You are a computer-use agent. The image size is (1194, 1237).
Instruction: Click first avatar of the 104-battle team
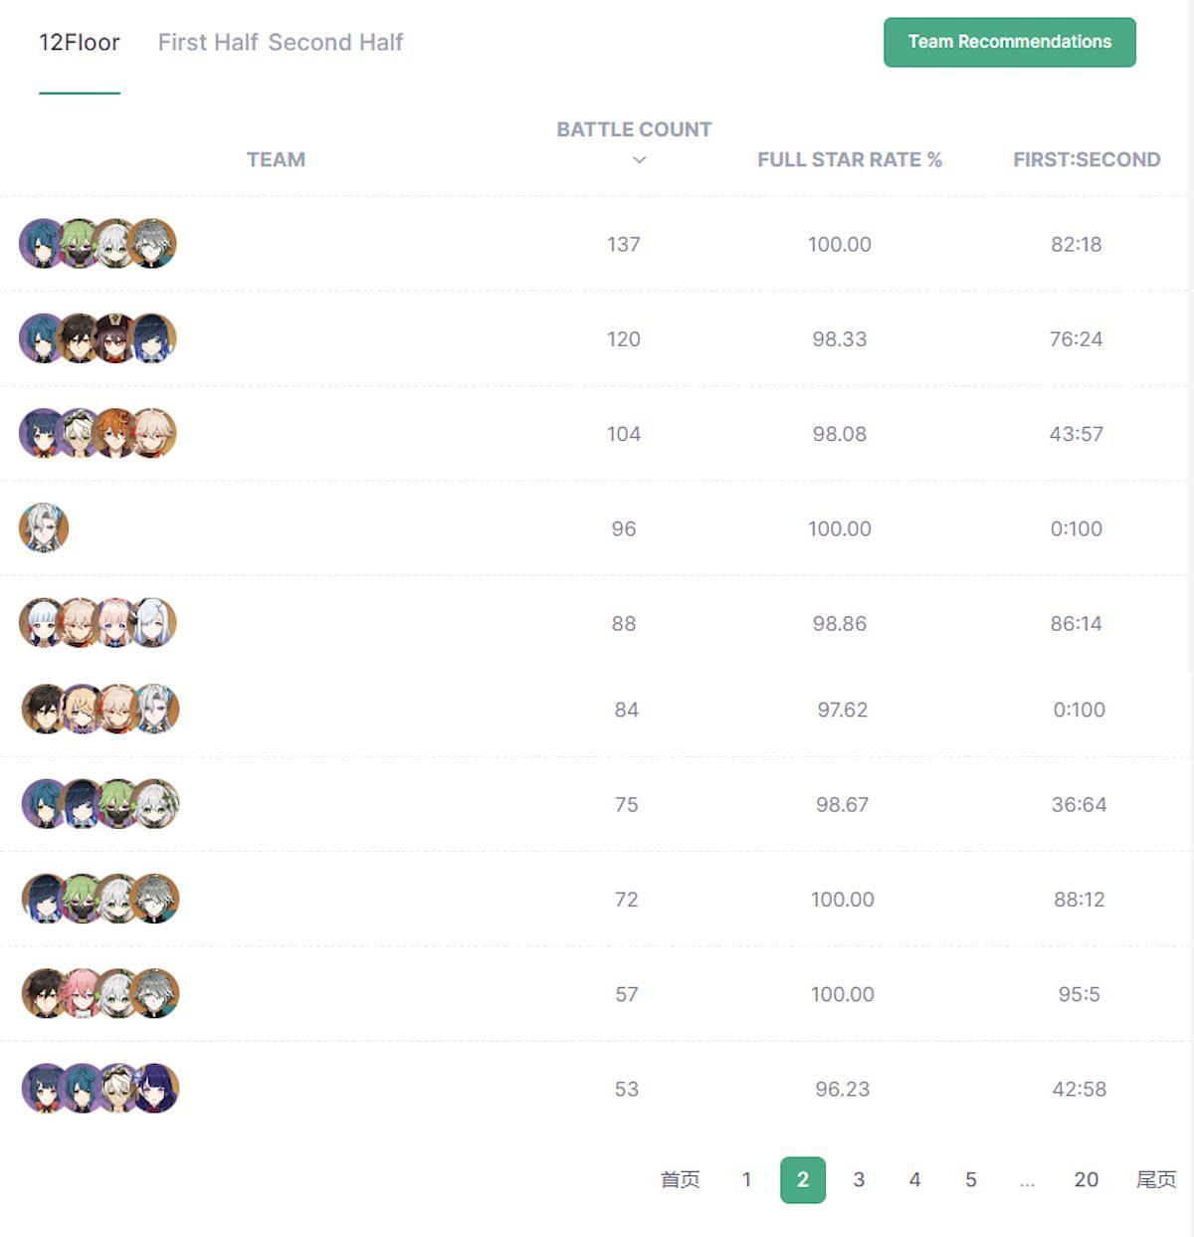43,433
